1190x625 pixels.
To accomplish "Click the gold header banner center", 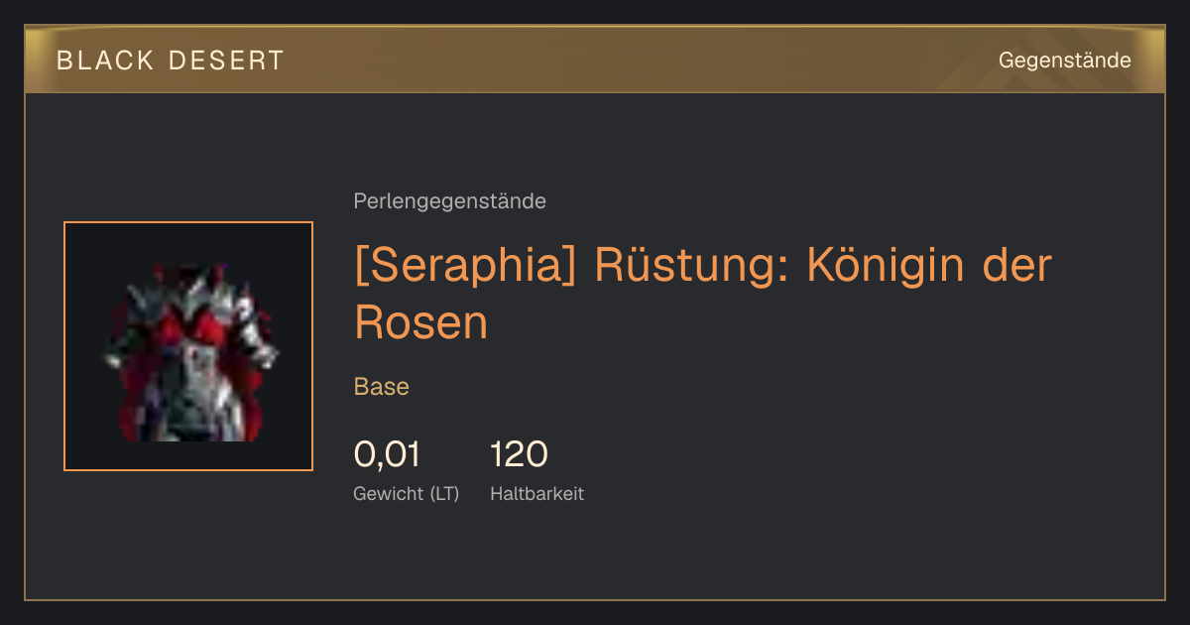I will [595, 60].
